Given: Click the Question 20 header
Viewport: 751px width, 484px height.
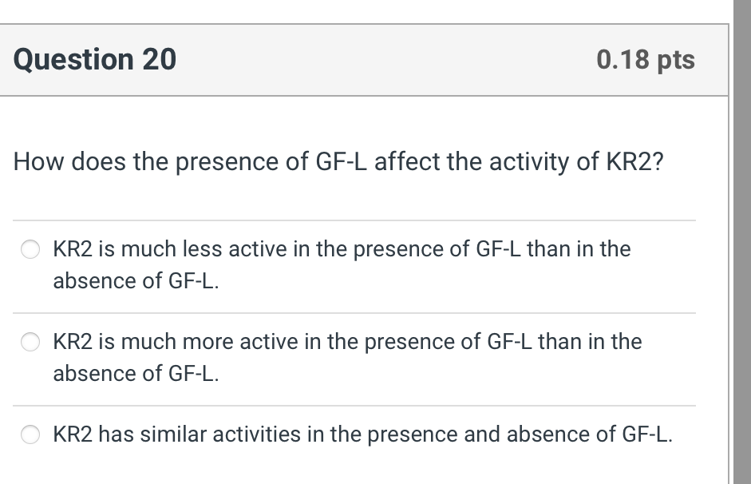Looking at the screenshot, I should (95, 59).
